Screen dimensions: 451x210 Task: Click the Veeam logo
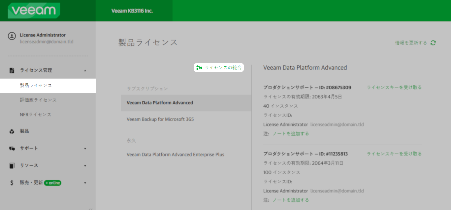tap(34, 11)
